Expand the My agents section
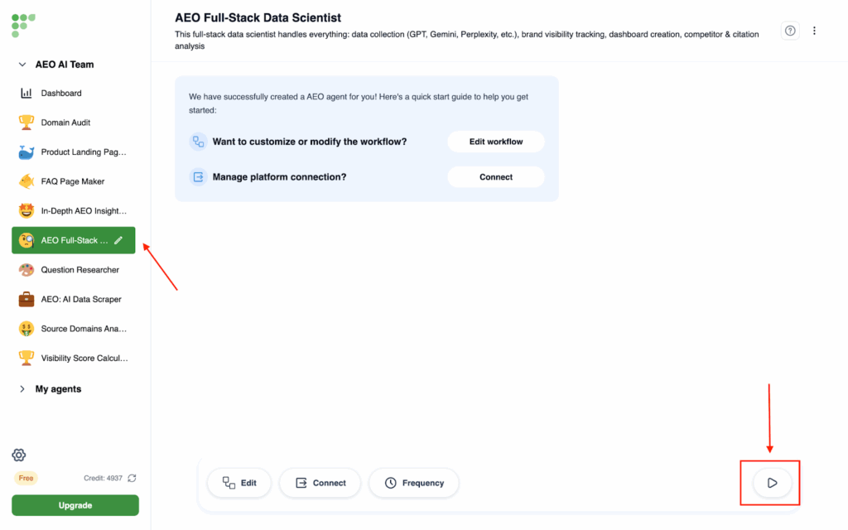This screenshot has width=848, height=530. tap(22, 389)
